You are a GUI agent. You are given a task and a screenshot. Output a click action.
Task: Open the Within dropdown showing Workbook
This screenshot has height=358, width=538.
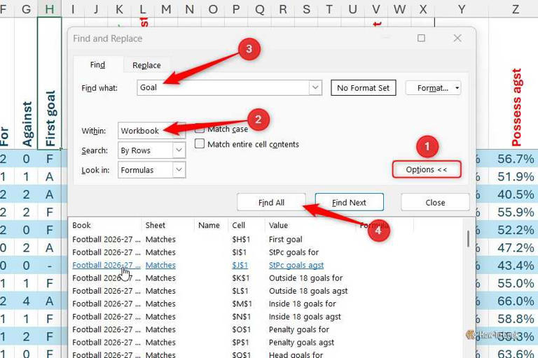(151, 131)
